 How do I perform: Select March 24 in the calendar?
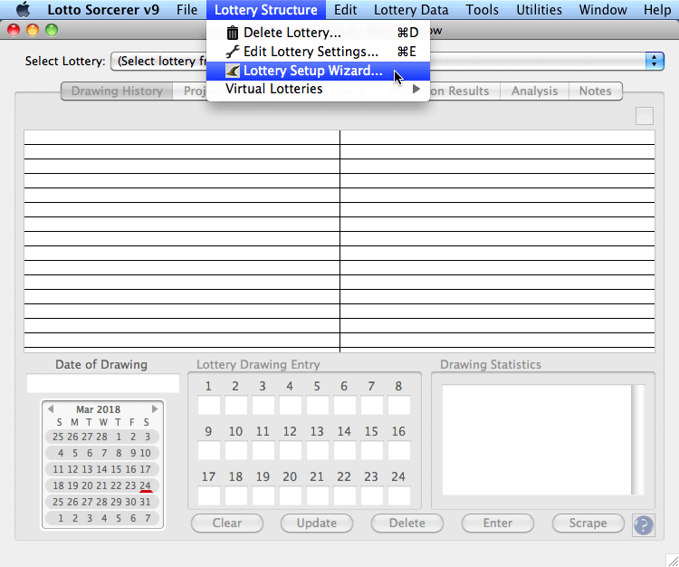(146, 485)
